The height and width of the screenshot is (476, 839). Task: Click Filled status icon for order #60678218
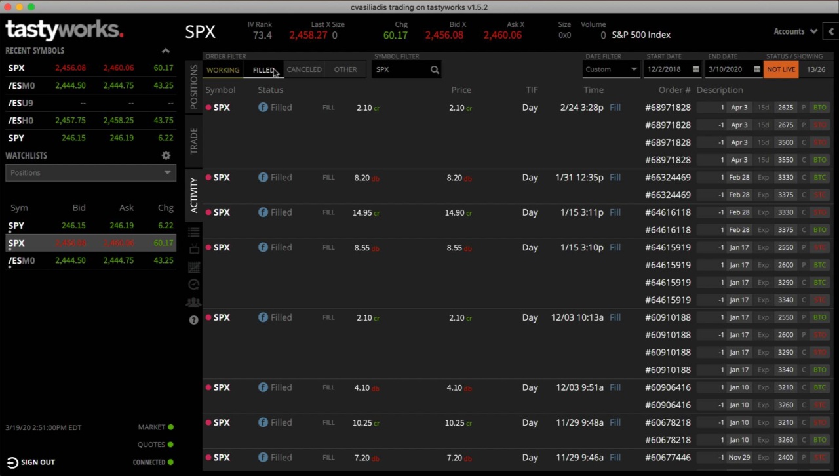point(263,422)
